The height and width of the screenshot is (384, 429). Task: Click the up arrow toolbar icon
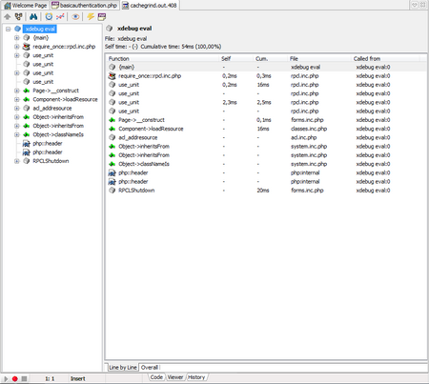click(x=8, y=17)
